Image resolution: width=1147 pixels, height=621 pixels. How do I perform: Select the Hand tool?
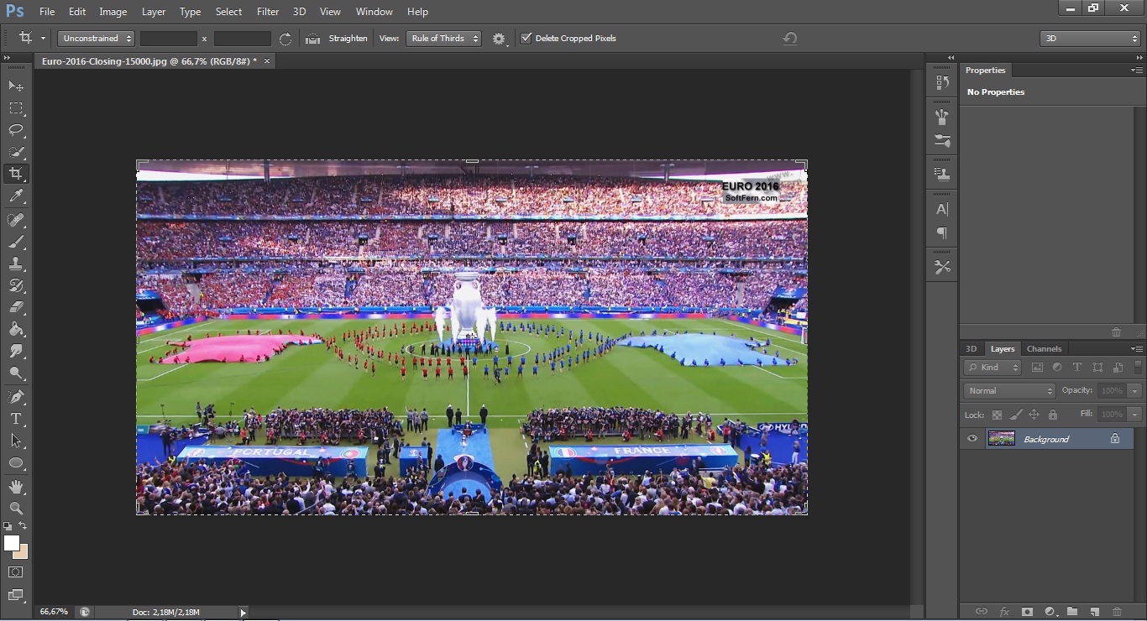[x=16, y=486]
